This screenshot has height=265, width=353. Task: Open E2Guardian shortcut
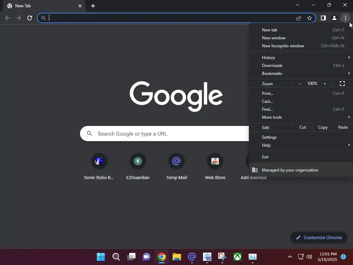click(x=138, y=167)
